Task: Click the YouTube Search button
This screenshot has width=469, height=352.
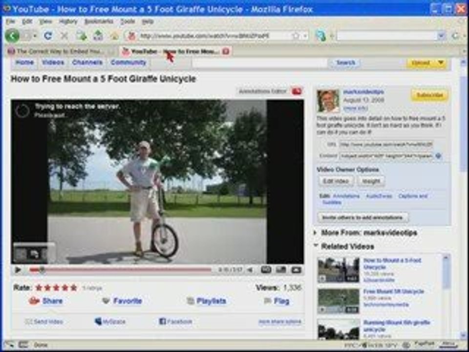Action: click(345, 63)
